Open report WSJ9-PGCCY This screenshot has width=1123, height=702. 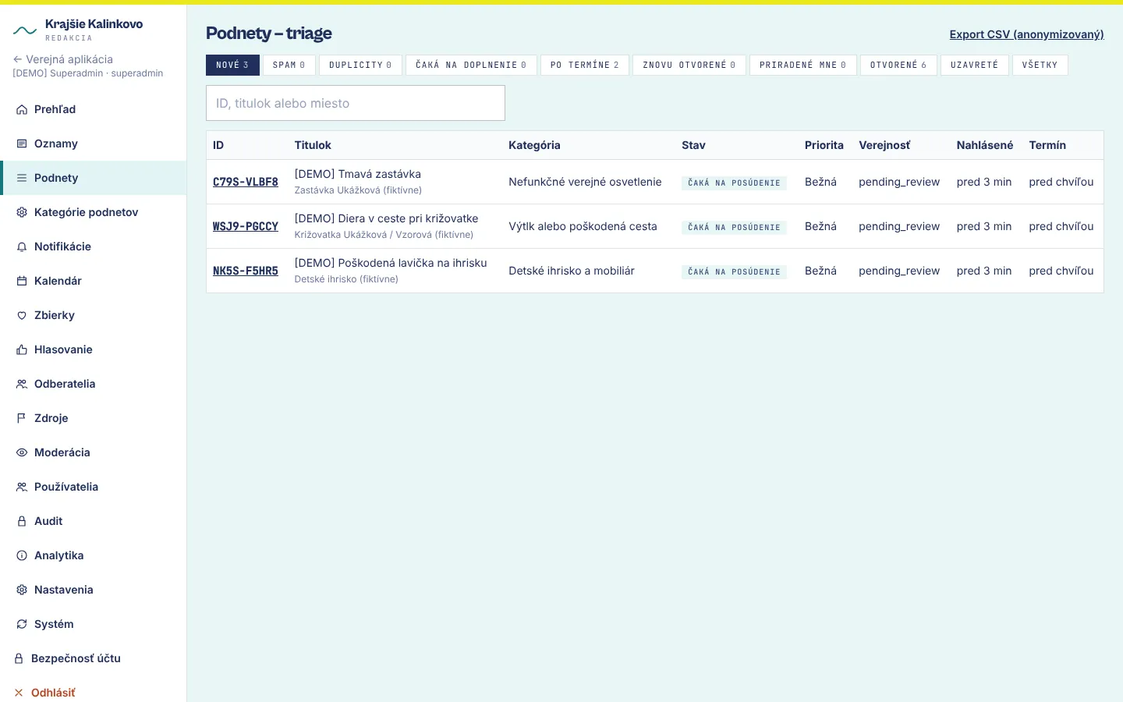coord(246,226)
